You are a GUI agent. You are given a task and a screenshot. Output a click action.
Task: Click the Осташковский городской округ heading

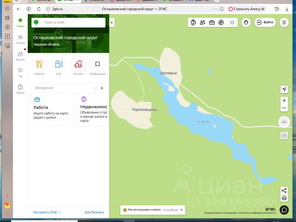(65, 37)
